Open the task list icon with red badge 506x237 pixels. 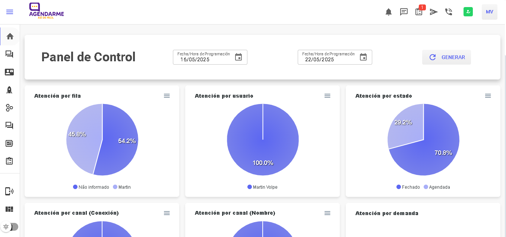point(419,12)
